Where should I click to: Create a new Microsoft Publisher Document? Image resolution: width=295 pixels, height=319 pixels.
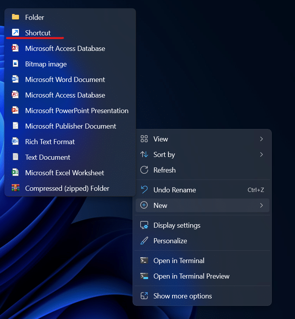[70, 126]
